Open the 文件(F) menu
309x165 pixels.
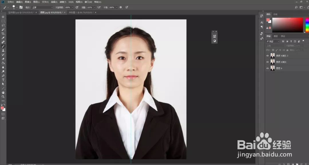pyautogui.click(x=11, y=2)
